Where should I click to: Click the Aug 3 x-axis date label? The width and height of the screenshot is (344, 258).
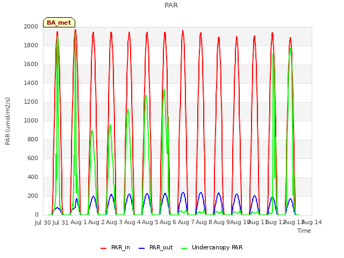click(x=114, y=223)
